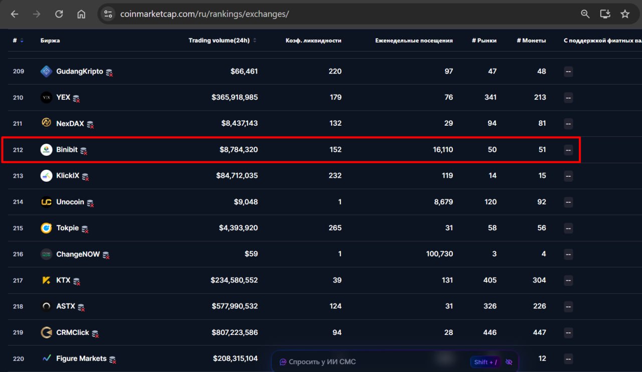Click the fiat support dash for Binibit
The height and width of the screenshot is (372, 642).
[568, 150]
